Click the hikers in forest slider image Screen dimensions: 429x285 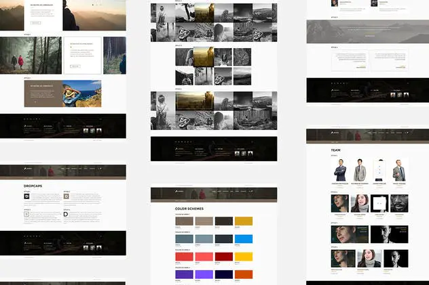tap(31, 56)
